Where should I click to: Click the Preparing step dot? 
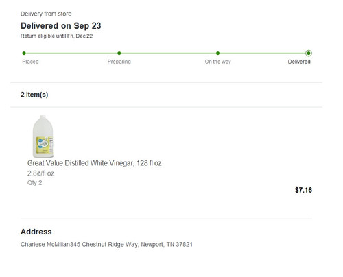click(119, 53)
